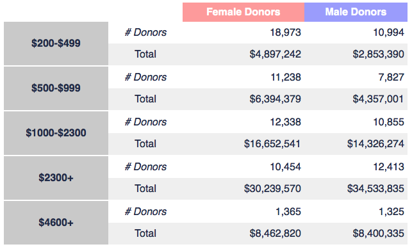This screenshot has width=412, height=249.
Task: Select the $4600+ donation range cell
Action: tap(56, 223)
